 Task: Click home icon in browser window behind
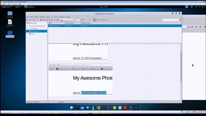pos(200,27)
